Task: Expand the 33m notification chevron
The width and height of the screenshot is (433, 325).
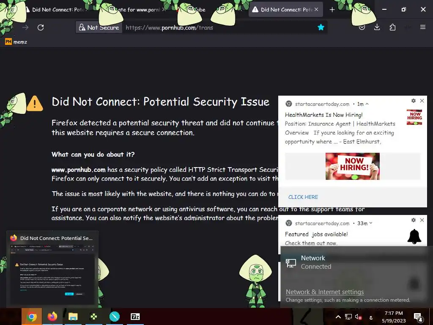Action: pos(371,223)
